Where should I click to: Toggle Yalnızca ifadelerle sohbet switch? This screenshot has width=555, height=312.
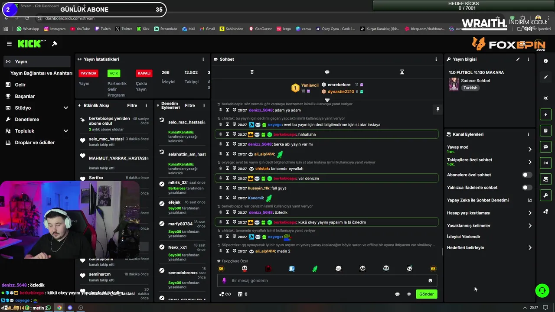(527, 188)
